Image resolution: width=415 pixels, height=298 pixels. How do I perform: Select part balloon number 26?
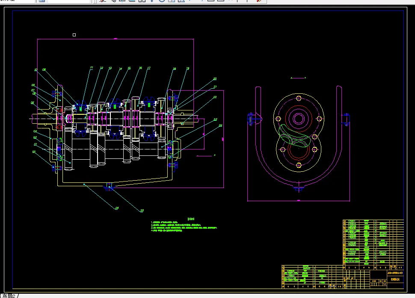tap(117, 208)
